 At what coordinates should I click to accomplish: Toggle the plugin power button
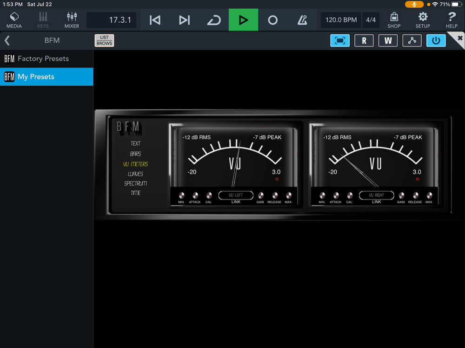point(436,40)
